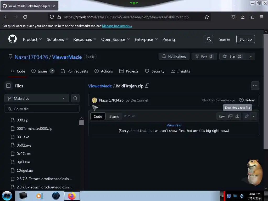Expand the Enterprise menu
Screen dimensions: 268x201
click(x=146, y=39)
